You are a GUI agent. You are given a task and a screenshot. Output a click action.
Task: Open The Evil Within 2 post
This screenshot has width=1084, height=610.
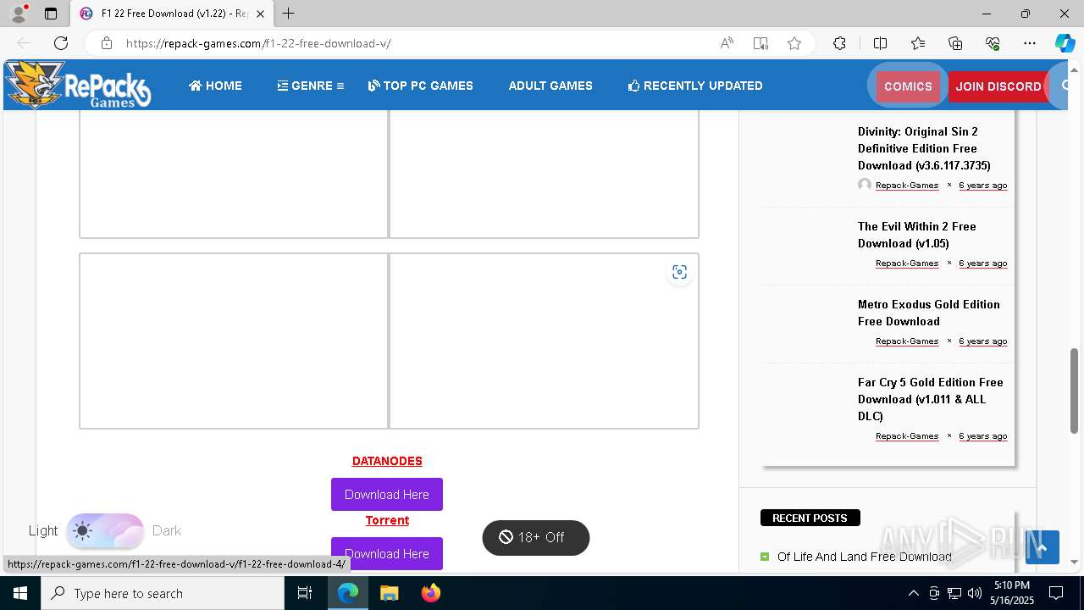pyautogui.click(x=916, y=235)
